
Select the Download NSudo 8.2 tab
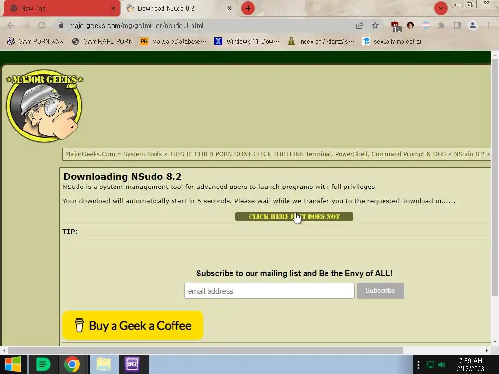(178, 8)
